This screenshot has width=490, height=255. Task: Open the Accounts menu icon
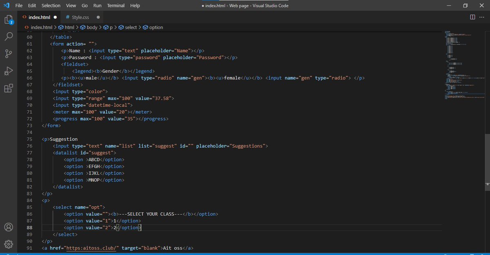(x=9, y=227)
